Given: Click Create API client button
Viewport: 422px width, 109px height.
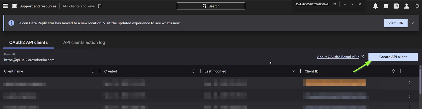Looking at the screenshot, I should pyautogui.click(x=393, y=57).
